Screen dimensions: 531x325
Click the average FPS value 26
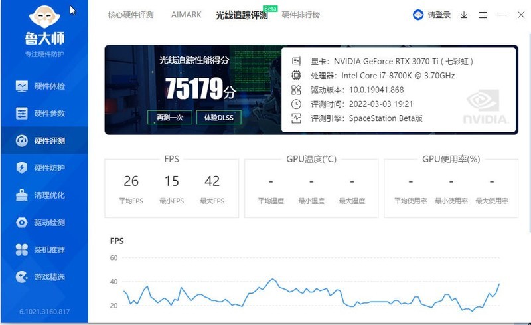point(131,181)
